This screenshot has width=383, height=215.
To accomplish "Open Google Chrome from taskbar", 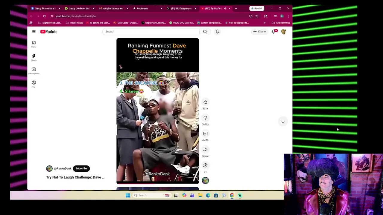I will click(232, 195).
